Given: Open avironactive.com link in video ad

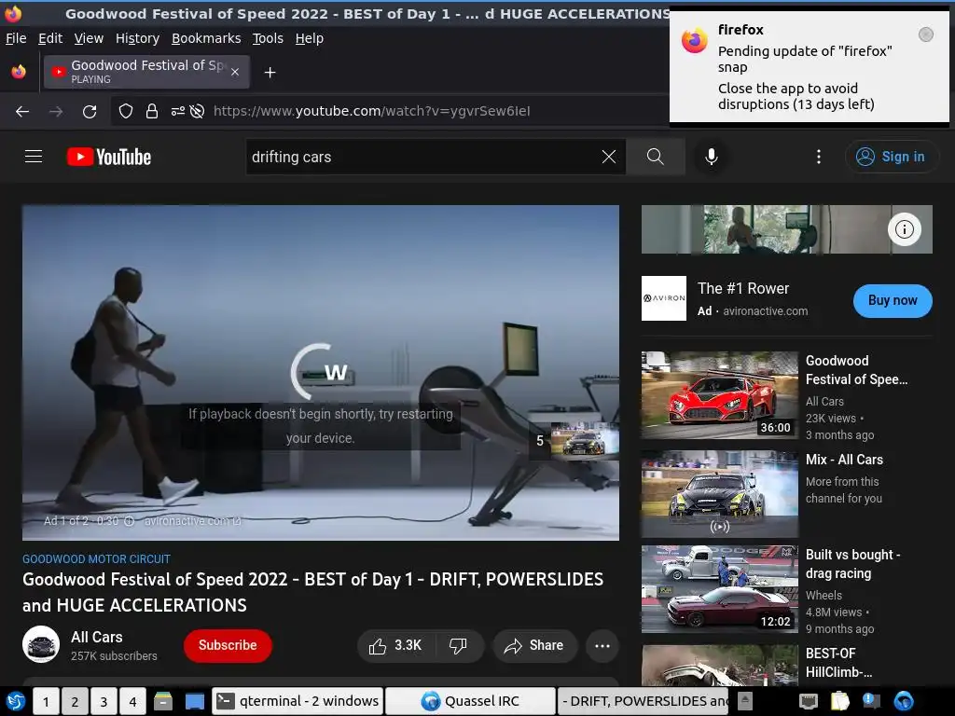Looking at the screenshot, I should pyautogui.click(x=192, y=521).
